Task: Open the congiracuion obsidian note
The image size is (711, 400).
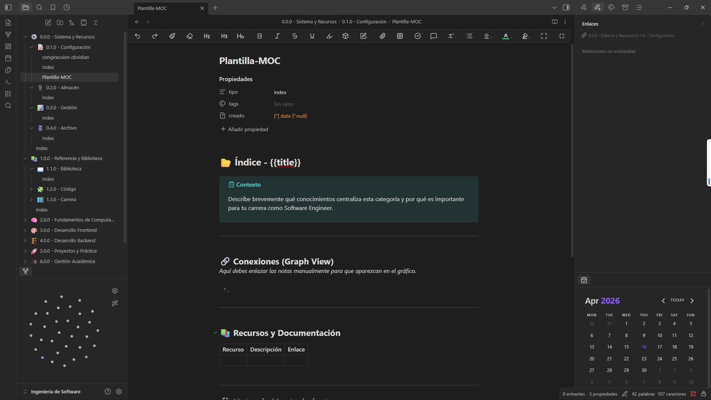Action: click(66, 57)
